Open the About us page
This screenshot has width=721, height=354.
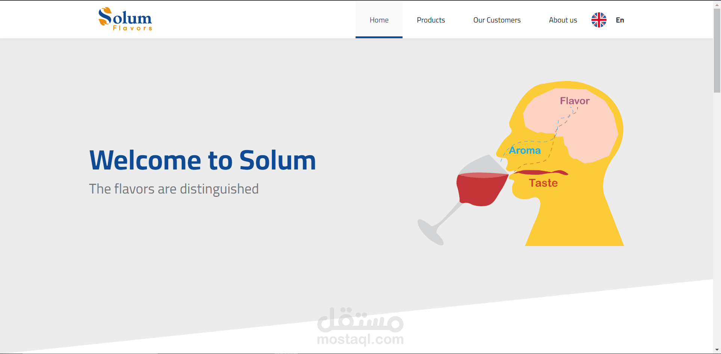click(563, 20)
